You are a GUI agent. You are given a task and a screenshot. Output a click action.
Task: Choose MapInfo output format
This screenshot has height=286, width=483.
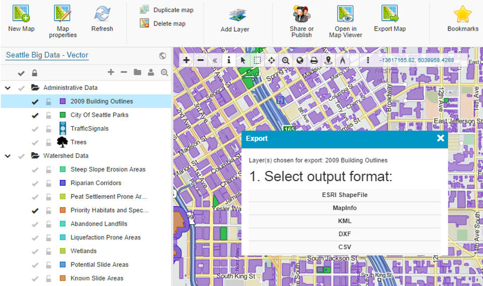tap(344, 208)
